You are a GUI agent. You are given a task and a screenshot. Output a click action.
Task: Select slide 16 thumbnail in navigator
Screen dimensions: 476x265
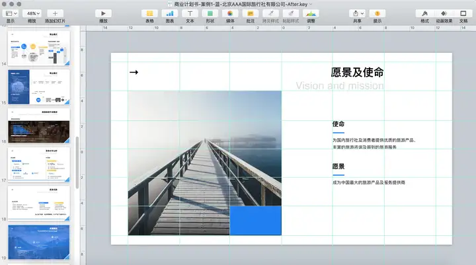tap(40, 126)
